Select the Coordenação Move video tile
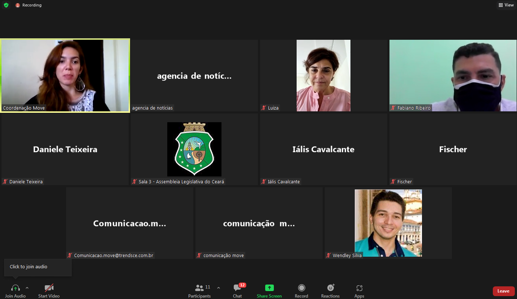 (x=65, y=75)
